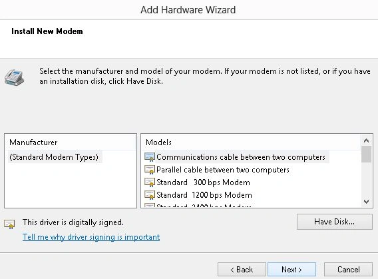378x279 pixels.
Task: Click the Models list scroll down arrow
Action: 366,202
